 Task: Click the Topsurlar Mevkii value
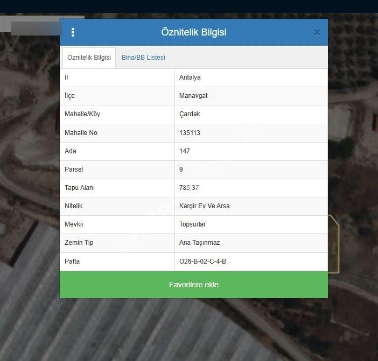tap(192, 224)
